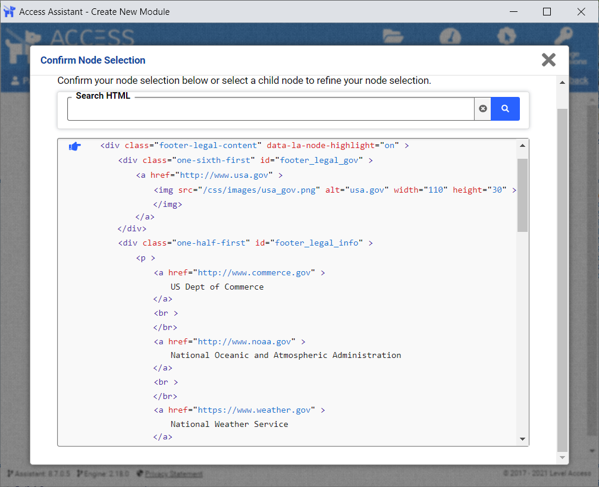Select the usa.gov anchor node
599x487 pixels.
click(209, 175)
